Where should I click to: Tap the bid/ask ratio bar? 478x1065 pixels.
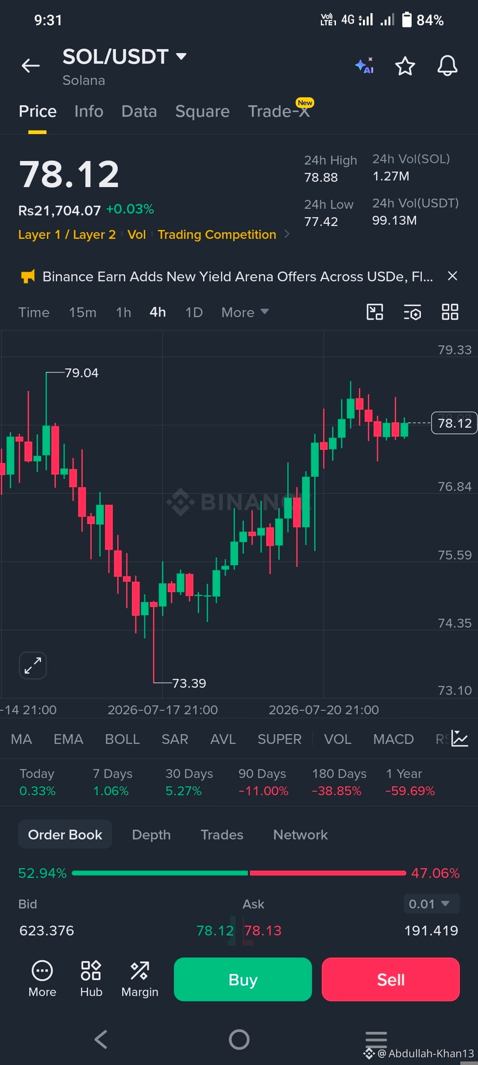point(239,873)
